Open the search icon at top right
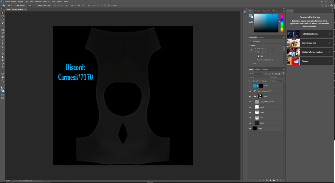 322,6
